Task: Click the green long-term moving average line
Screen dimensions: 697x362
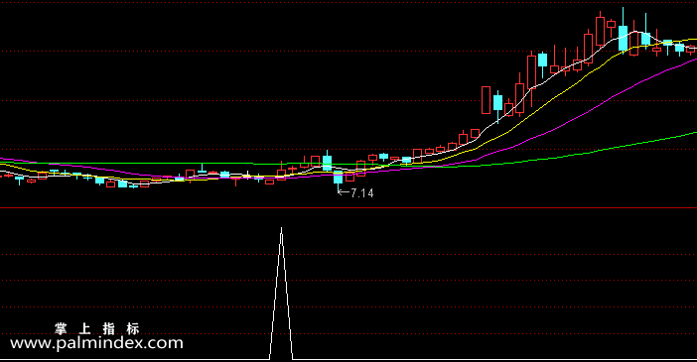Action: (578, 154)
